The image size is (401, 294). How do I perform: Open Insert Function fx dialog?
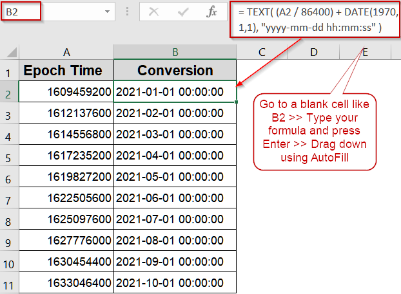tap(211, 12)
